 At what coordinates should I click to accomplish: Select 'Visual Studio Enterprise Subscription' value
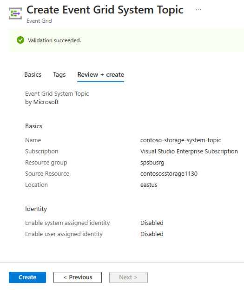[x=189, y=152]
